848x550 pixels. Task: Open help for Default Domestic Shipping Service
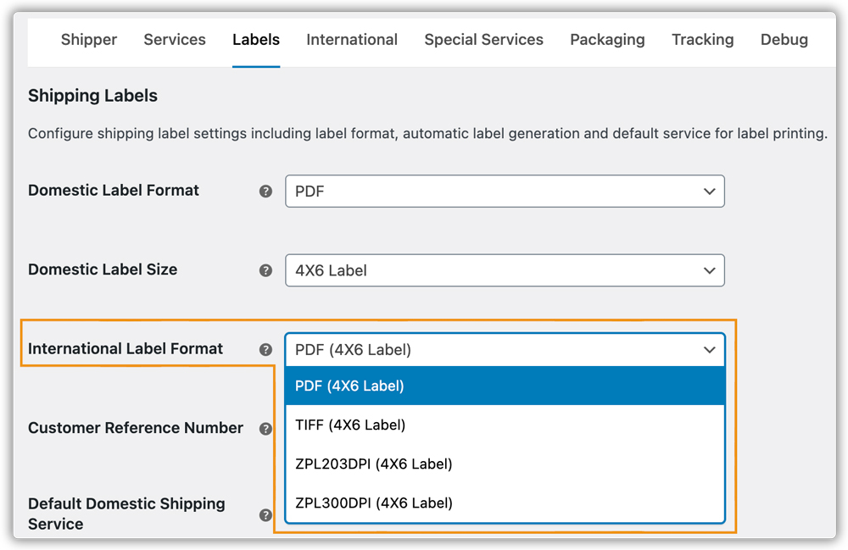tap(265, 514)
